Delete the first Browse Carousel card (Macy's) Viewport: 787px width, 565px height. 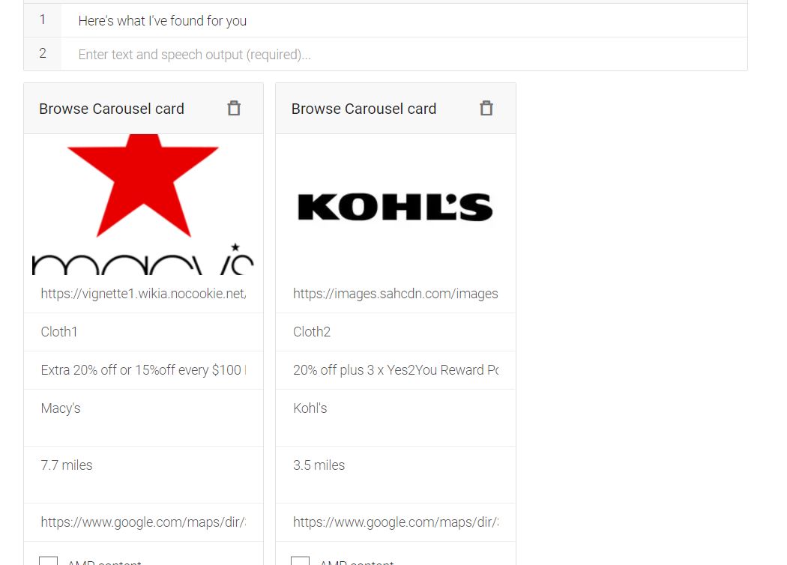point(234,109)
